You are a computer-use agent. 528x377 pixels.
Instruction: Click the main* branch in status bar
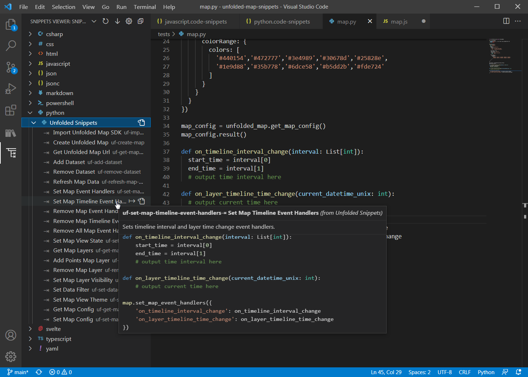18,372
